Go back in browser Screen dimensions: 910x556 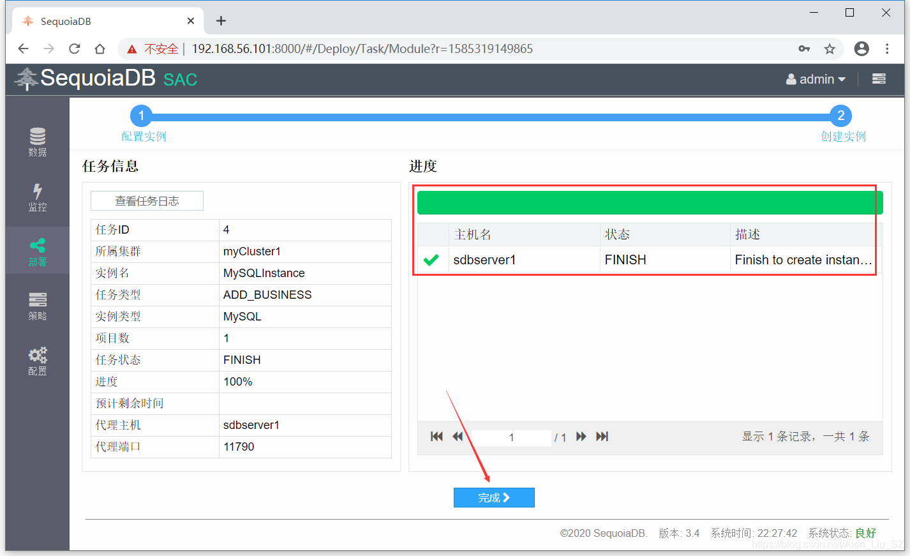coord(24,49)
